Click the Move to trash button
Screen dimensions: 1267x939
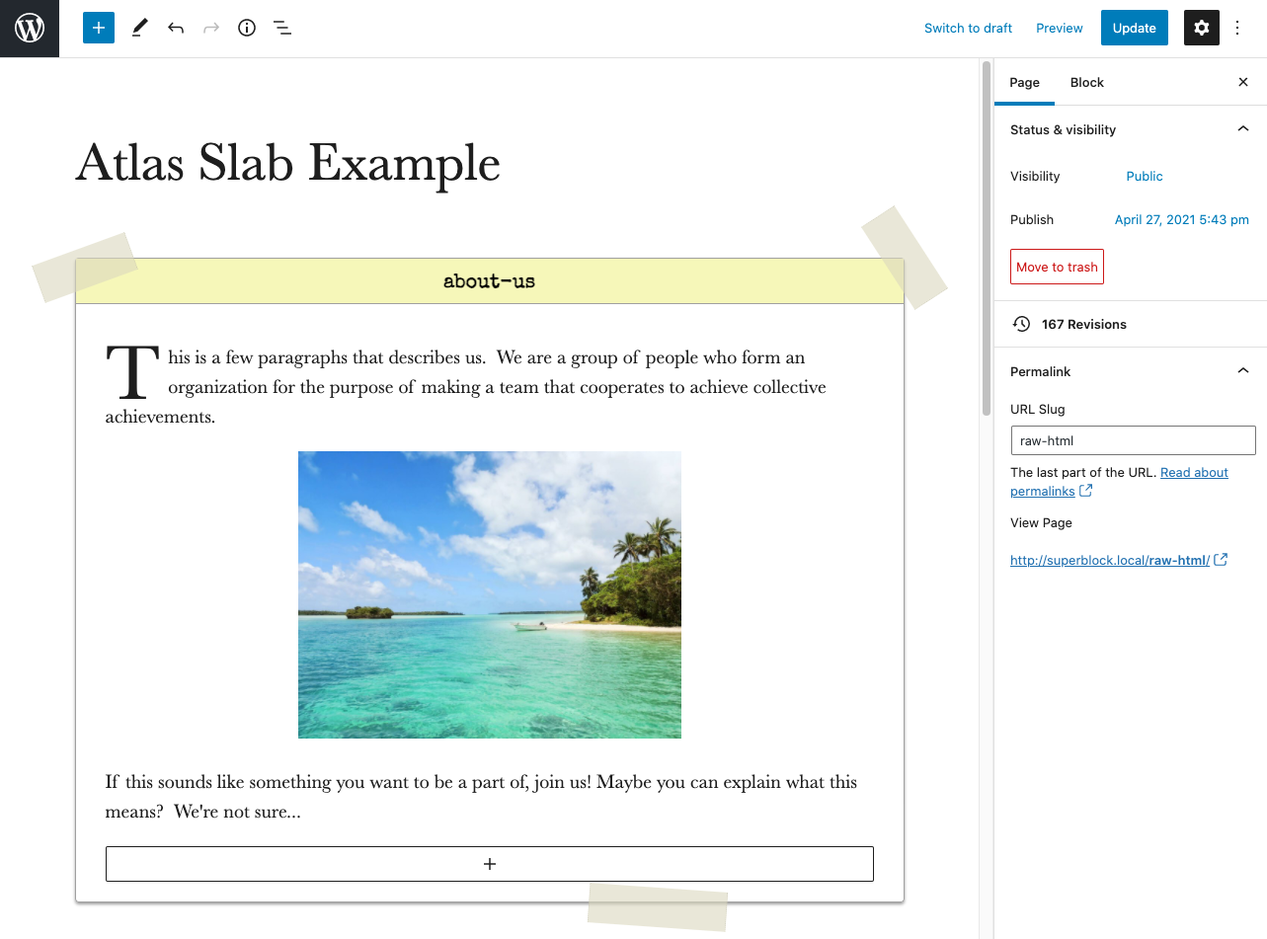1057,268
